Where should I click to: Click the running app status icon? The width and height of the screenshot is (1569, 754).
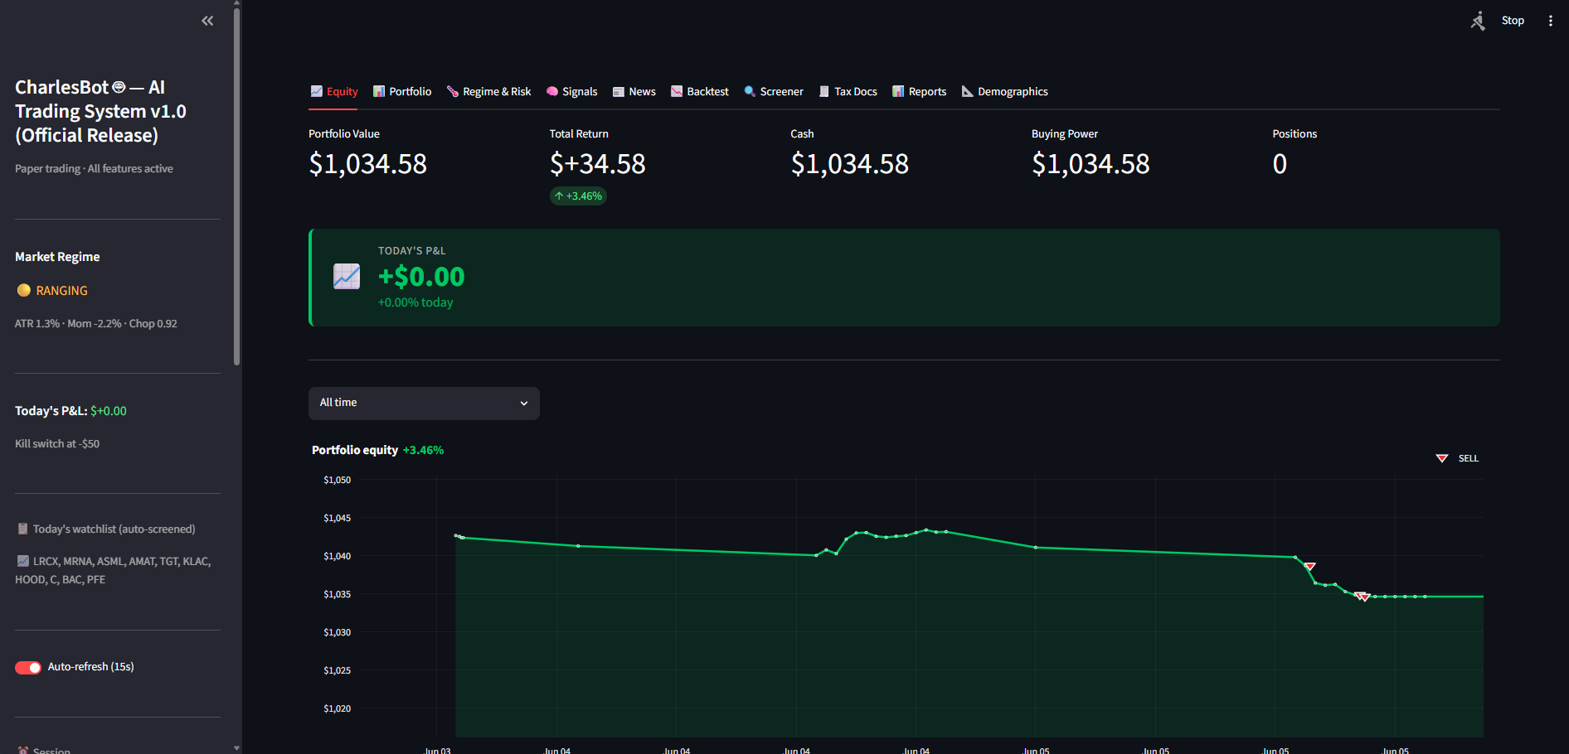(x=1478, y=21)
